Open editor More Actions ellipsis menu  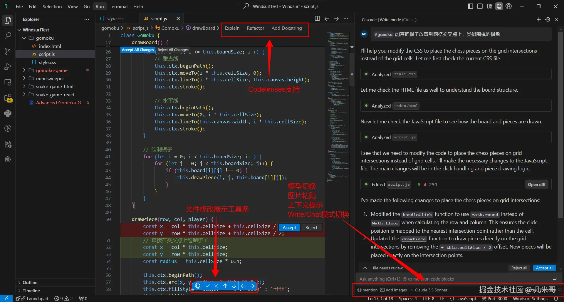[x=346, y=19]
